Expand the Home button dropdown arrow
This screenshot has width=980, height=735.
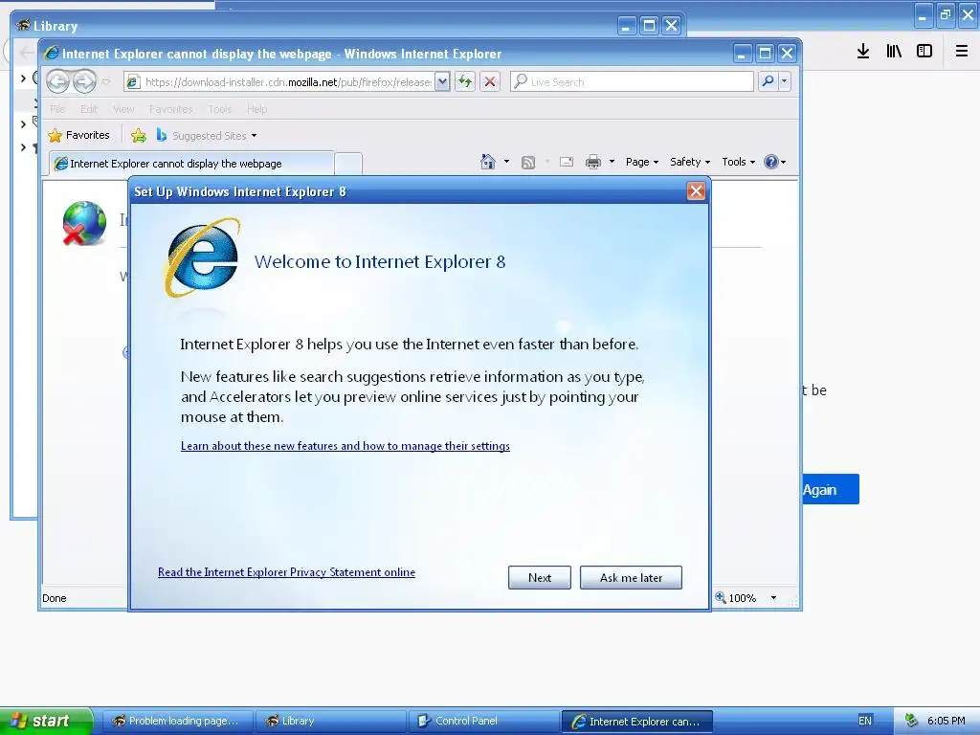[x=506, y=162]
